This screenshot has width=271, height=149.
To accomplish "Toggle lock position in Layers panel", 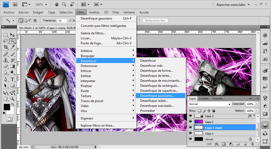I will pyautogui.click(x=209, y=111).
